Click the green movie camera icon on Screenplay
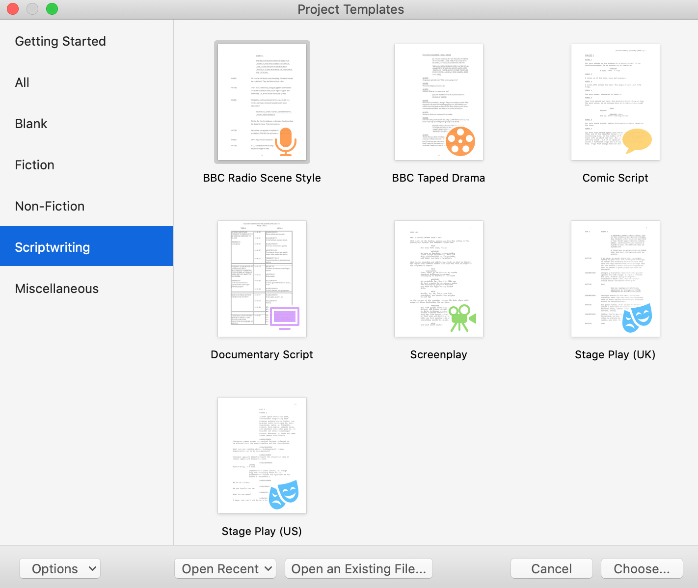698x588 pixels. point(462,318)
